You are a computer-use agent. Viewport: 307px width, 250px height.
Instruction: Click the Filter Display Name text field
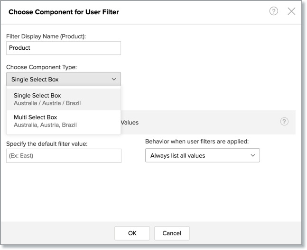point(64,48)
